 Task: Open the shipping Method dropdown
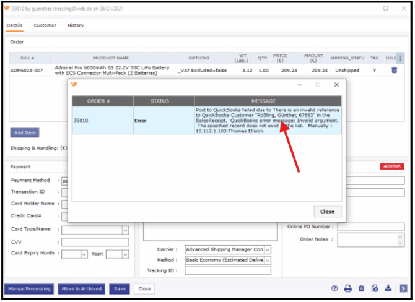(268, 261)
